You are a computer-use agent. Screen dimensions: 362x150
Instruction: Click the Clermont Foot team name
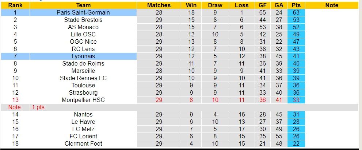83,143
